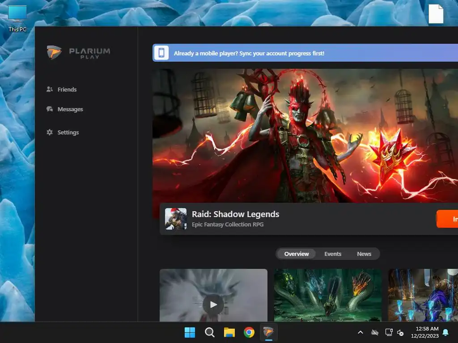The image size is (458, 343).
Task: Click the mobile phone sync icon
Action: tap(161, 53)
